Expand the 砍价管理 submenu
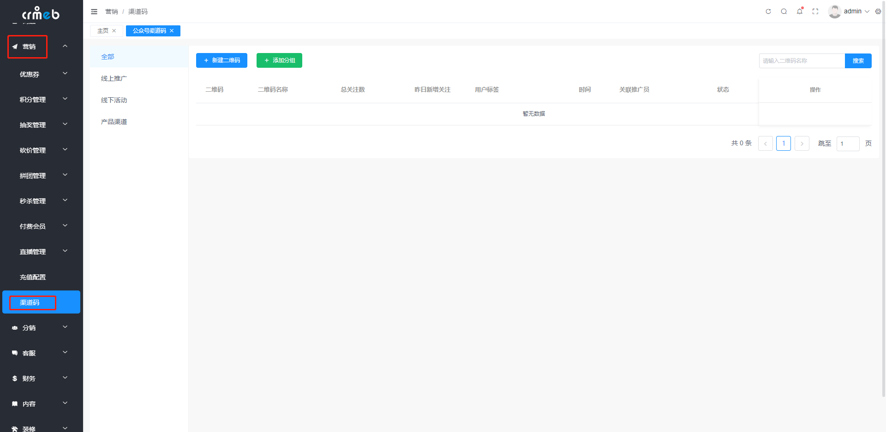The height and width of the screenshot is (432, 886). (65, 149)
